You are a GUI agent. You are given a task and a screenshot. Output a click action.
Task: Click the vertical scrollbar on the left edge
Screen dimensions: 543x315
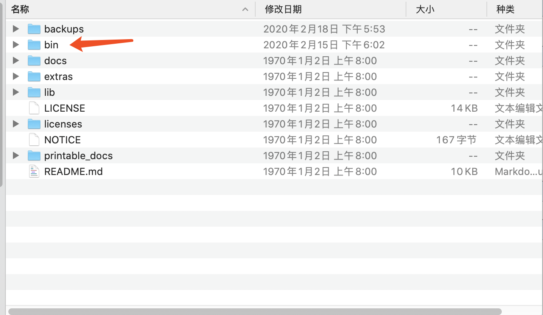coord(2,94)
